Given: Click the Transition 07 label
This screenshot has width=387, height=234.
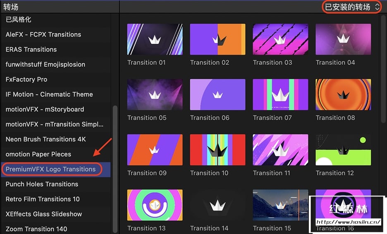Looking at the screenshot, I should click(272, 118).
